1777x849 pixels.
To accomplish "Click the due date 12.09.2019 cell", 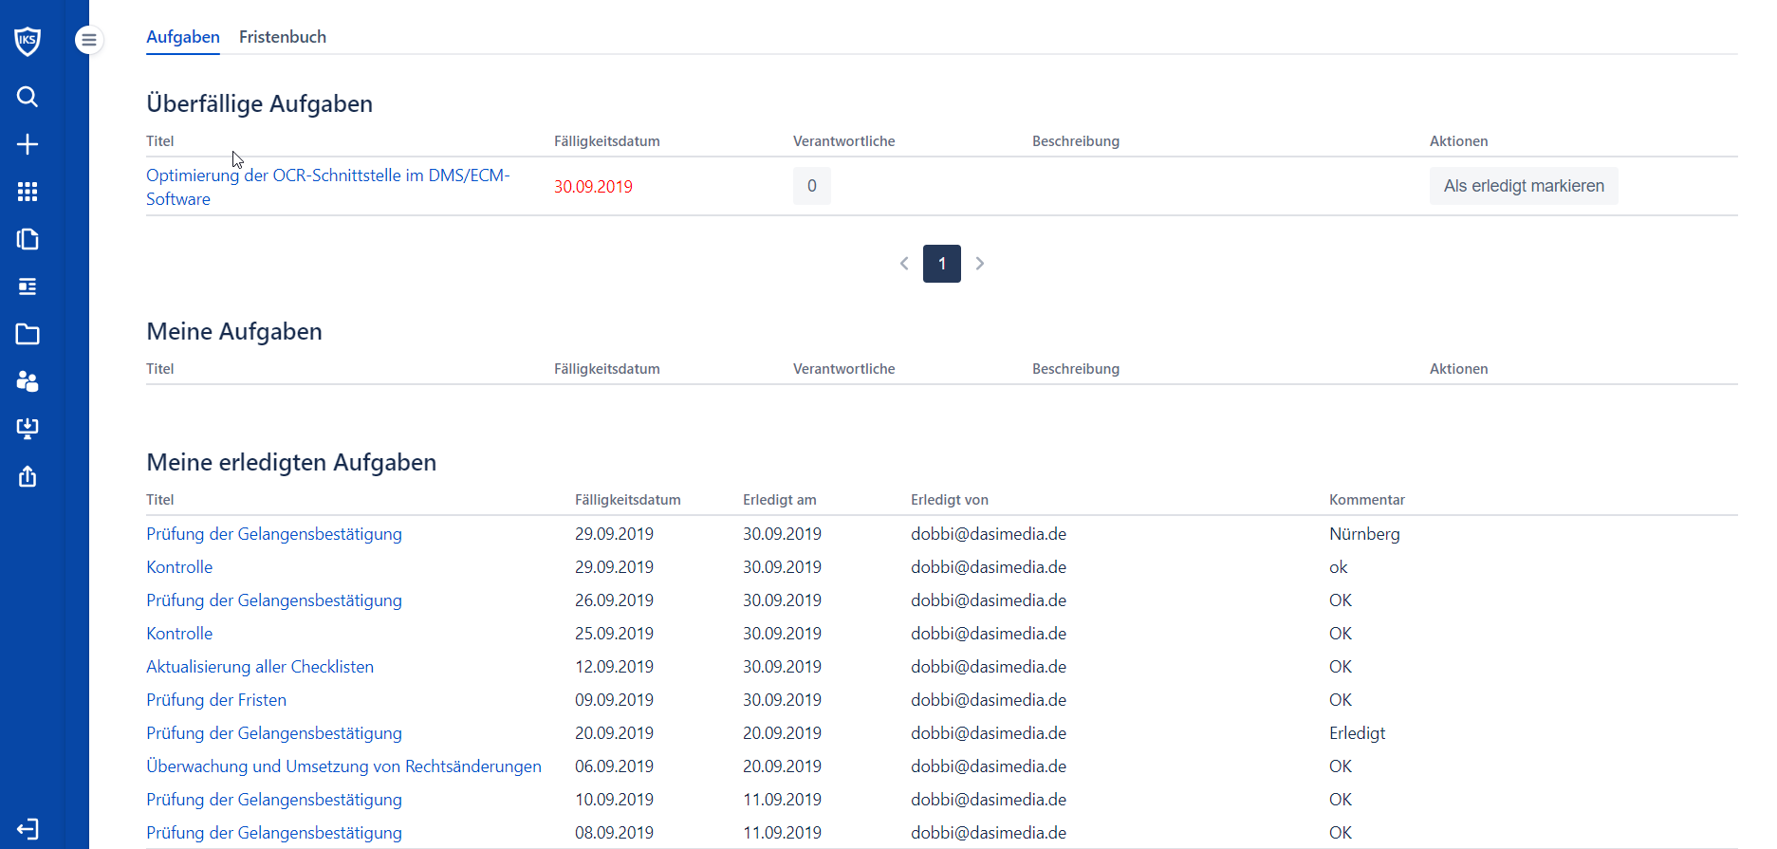I will pyautogui.click(x=614, y=667).
